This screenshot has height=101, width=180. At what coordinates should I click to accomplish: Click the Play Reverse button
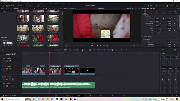(95, 46)
